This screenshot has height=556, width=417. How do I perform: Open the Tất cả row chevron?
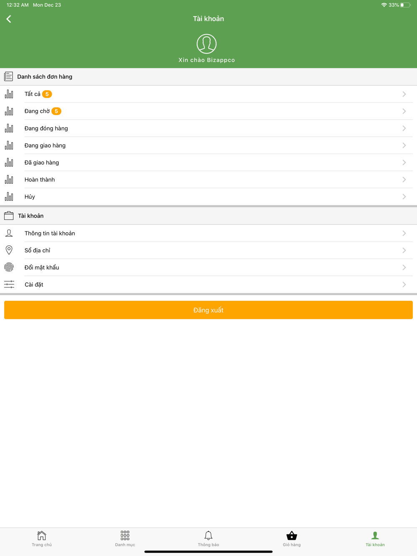tap(404, 94)
